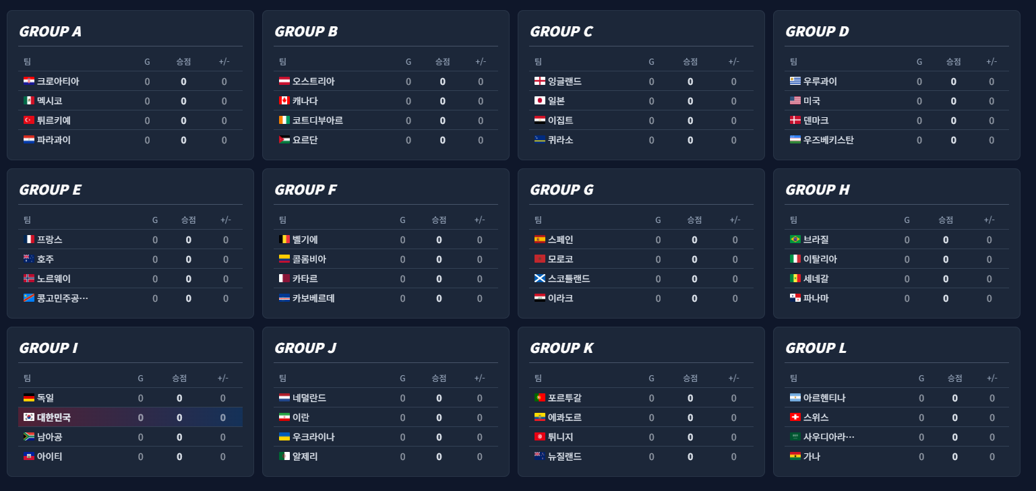The height and width of the screenshot is (491, 1036).
Task: Click the Brazil flag in Group H
Action: 795,240
